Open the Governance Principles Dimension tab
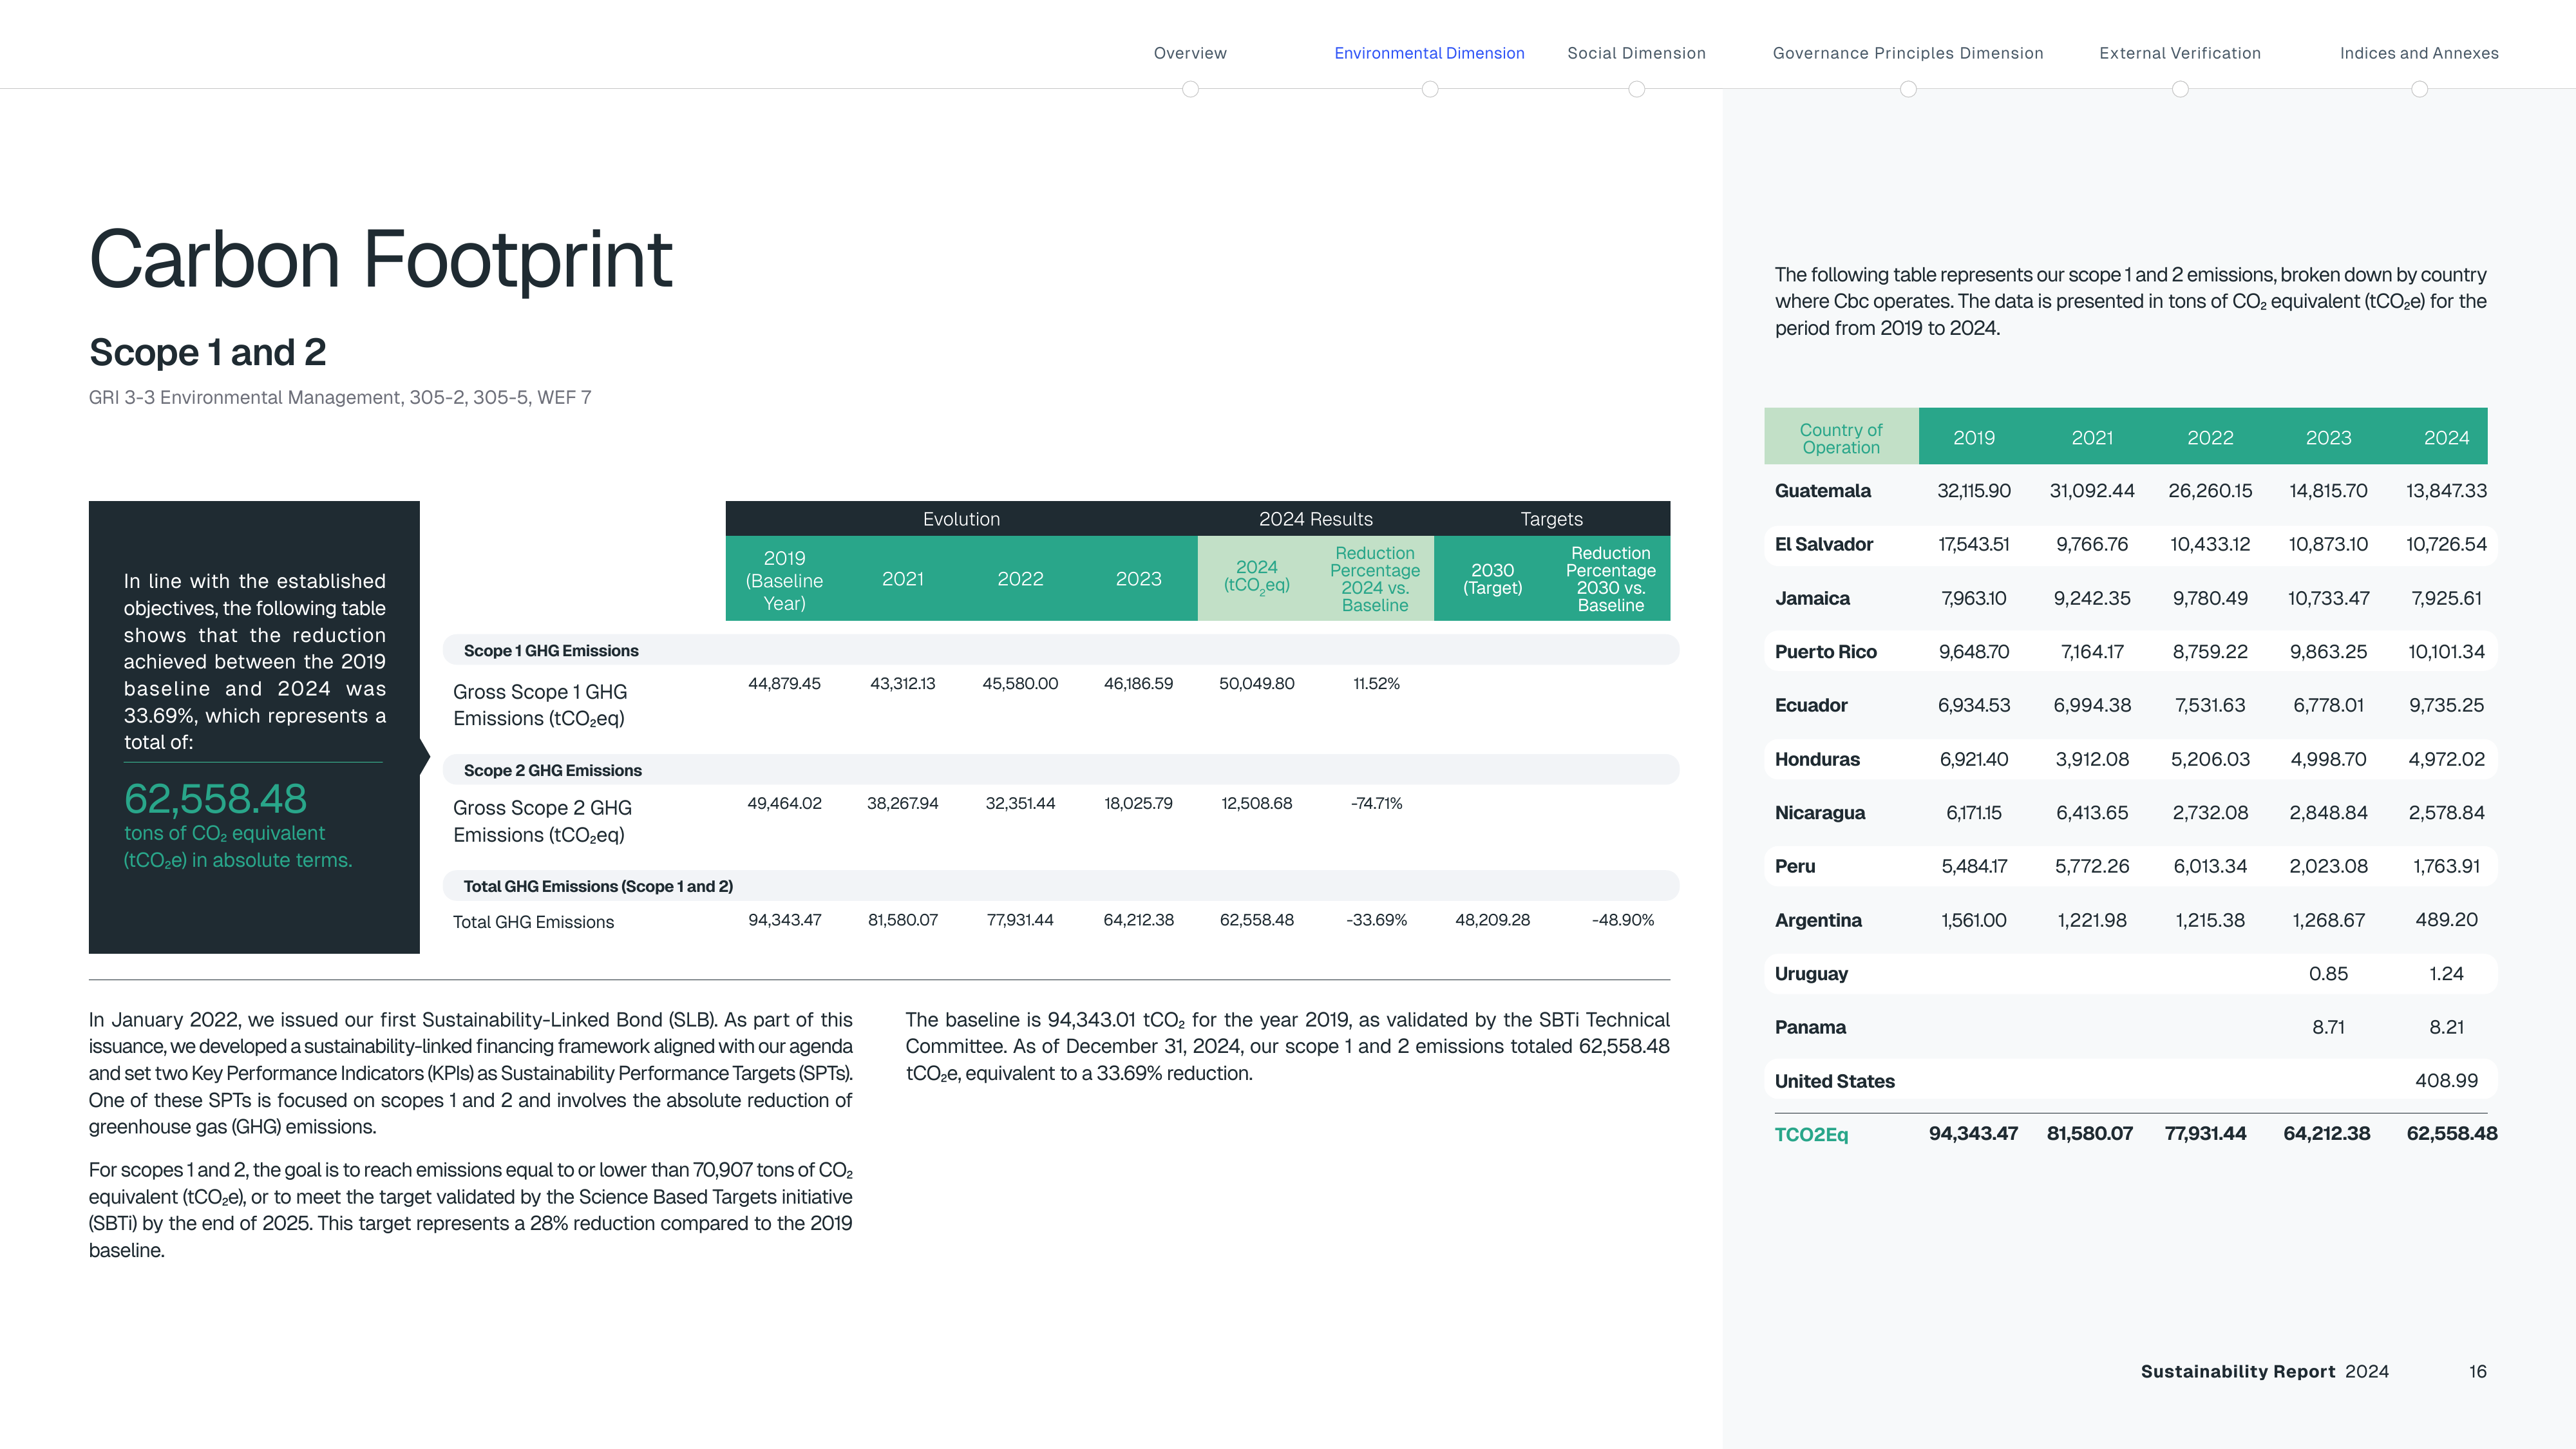This screenshot has height=1449, width=2576. (1908, 53)
